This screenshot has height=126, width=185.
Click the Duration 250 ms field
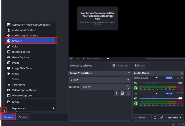(103, 87)
